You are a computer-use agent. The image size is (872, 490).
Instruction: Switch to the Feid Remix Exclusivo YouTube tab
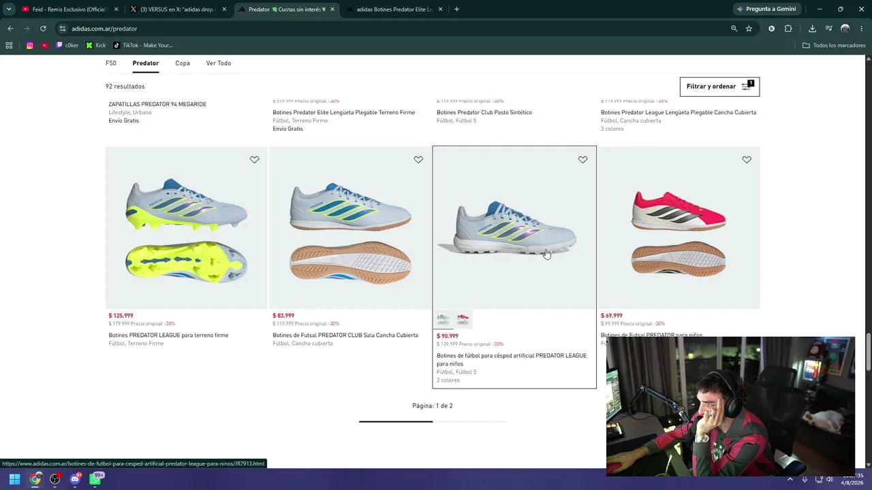pyautogui.click(x=63, y=10)
